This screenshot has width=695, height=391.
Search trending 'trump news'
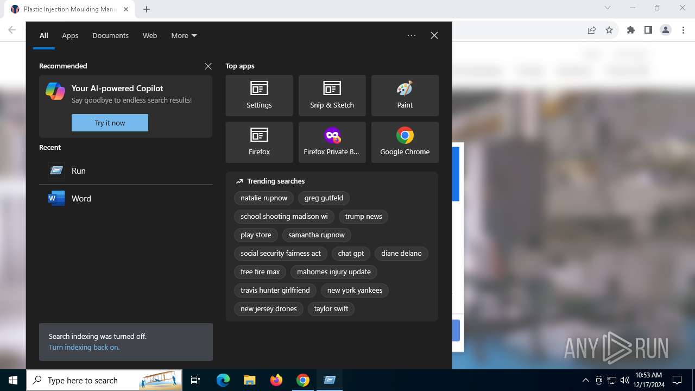(x=363, y=217)
